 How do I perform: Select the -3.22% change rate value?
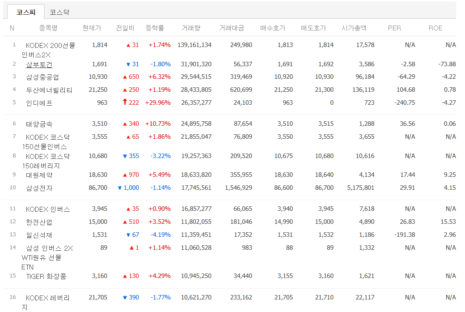click(161, 156)
